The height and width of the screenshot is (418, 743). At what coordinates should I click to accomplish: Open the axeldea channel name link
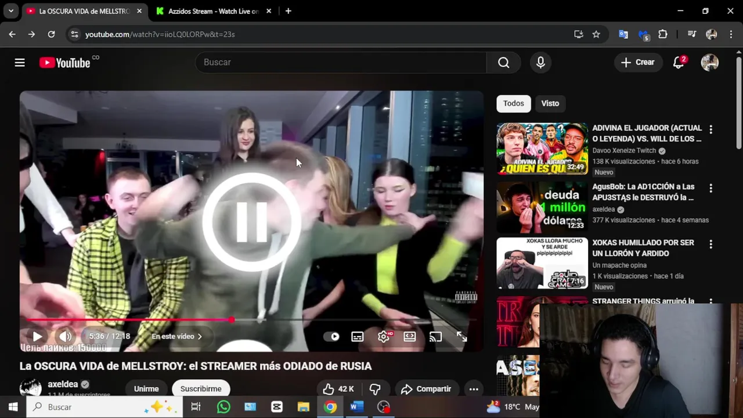(63, 384)
